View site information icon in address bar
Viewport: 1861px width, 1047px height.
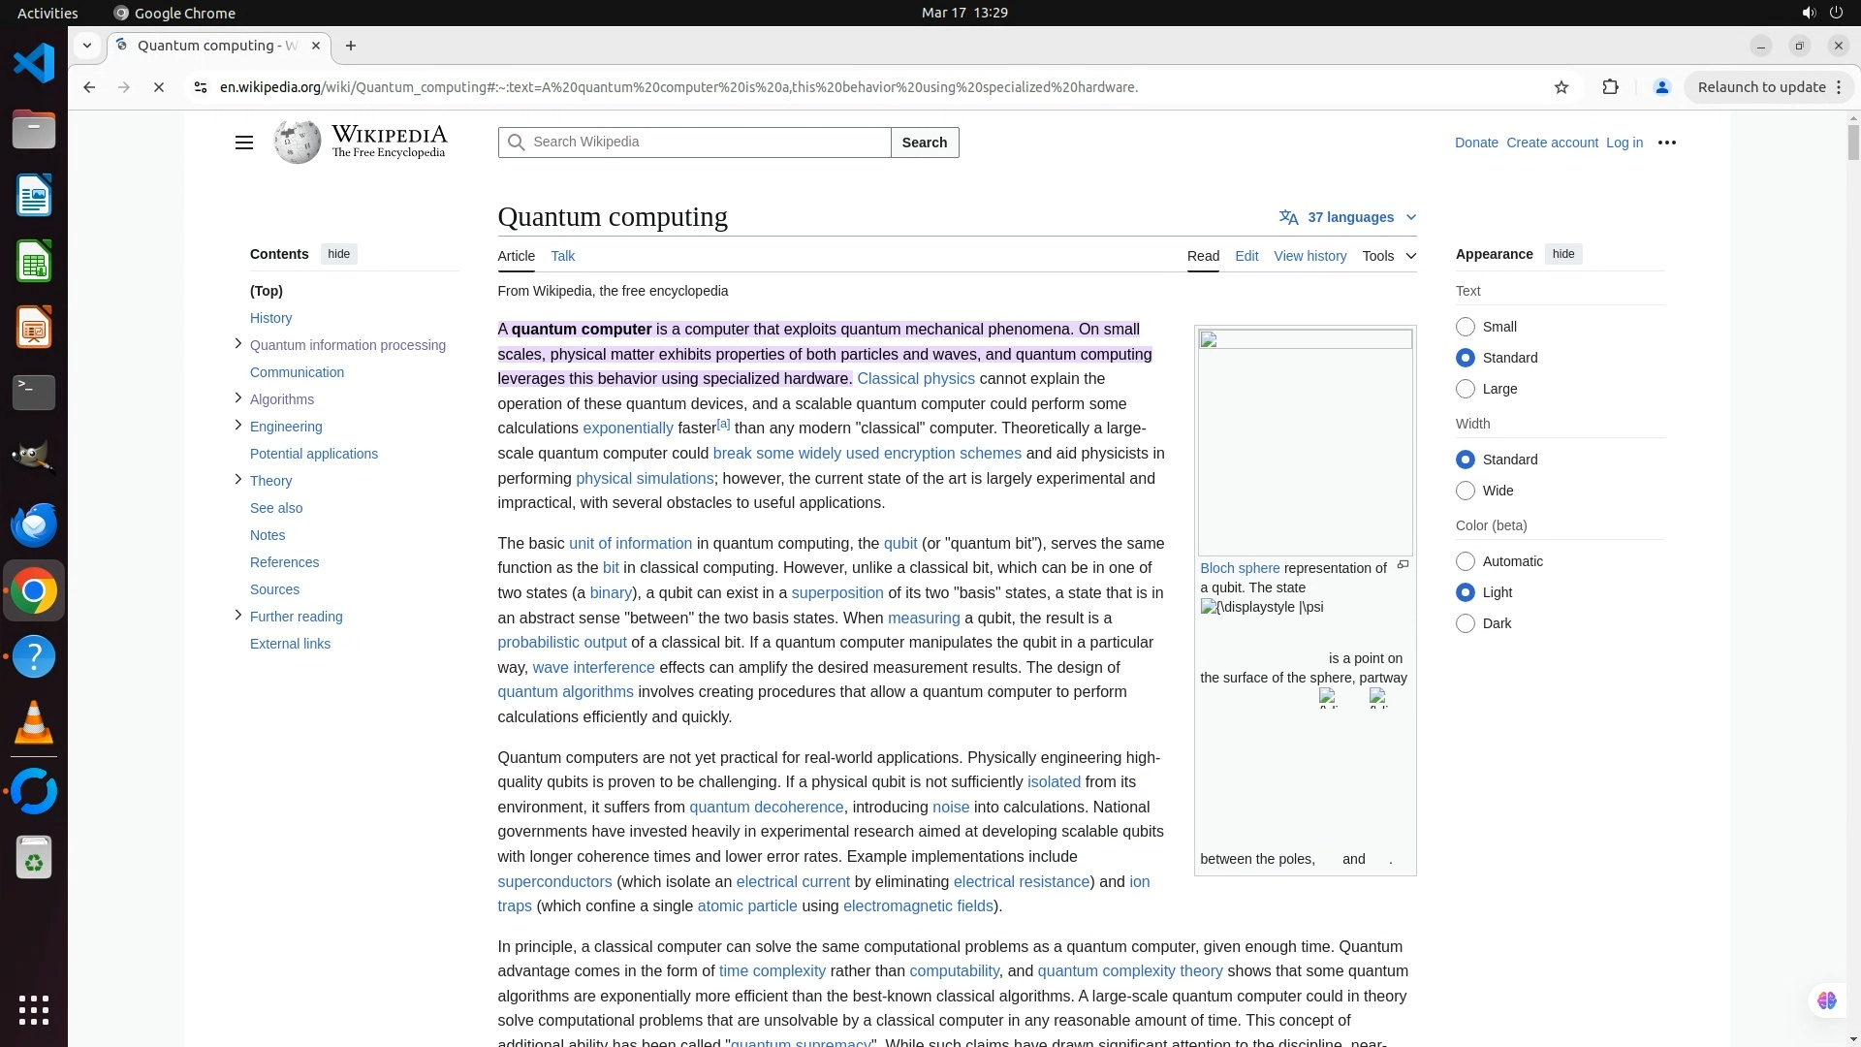(x=200, y=87)
